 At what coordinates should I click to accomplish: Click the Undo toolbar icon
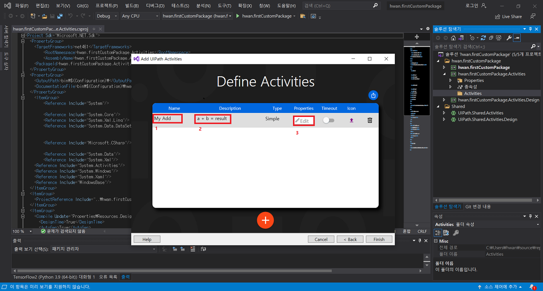point(70,16)
